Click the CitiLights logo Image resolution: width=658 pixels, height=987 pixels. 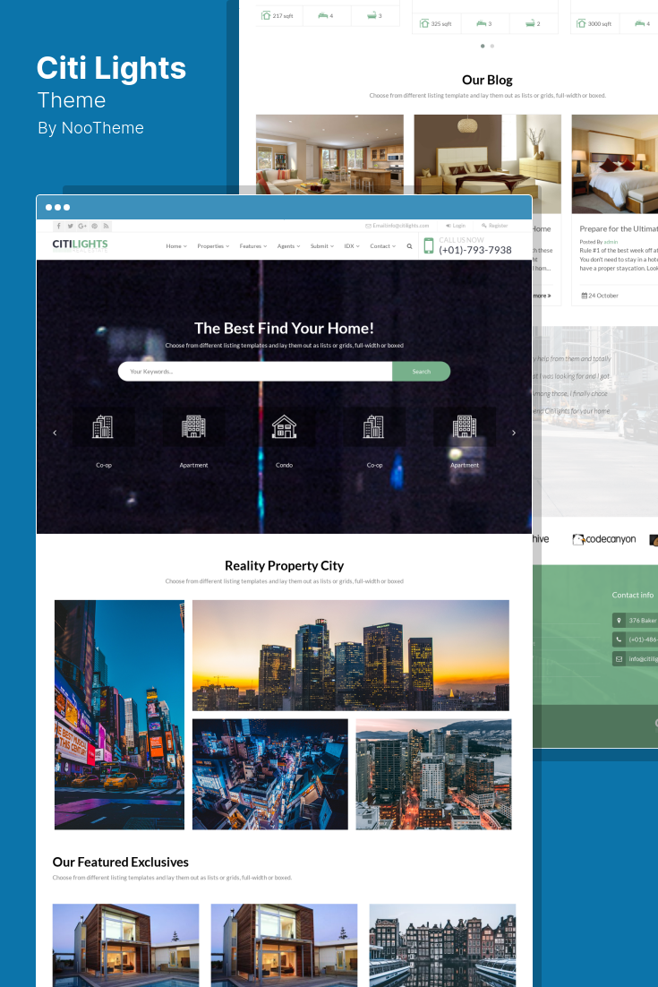click(x=80, y=245)
